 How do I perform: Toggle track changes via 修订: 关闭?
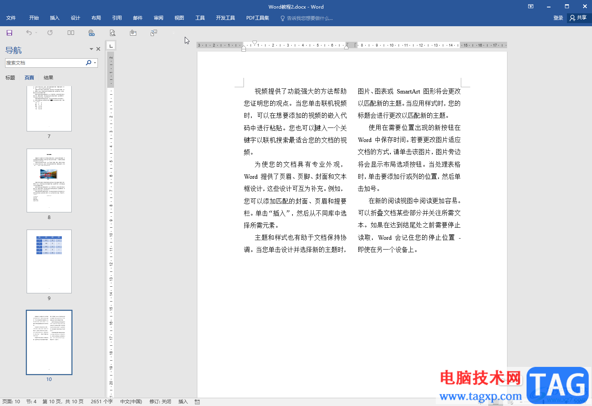coord(161,402)
